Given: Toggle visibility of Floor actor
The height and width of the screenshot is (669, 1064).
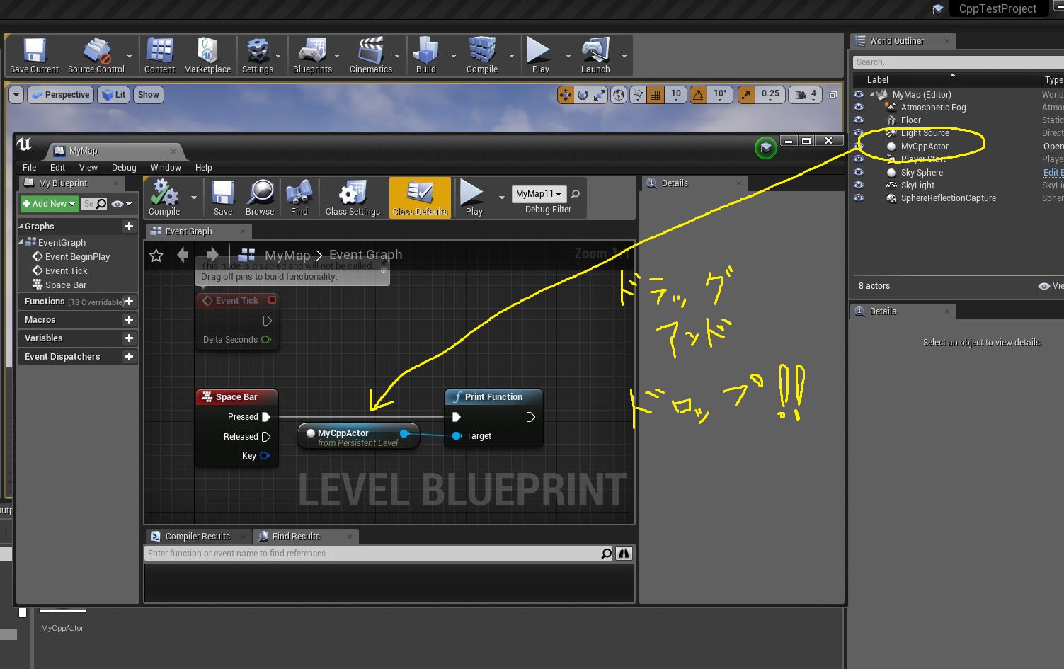Looking at the screenshot, I should (859, 120).
